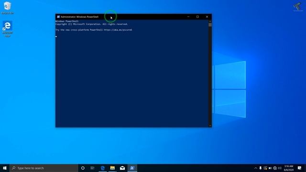Click the Copyright Microsoft Corporation line
The height and width of the screenshot is (172, 306).
click(x=91, y=24)
